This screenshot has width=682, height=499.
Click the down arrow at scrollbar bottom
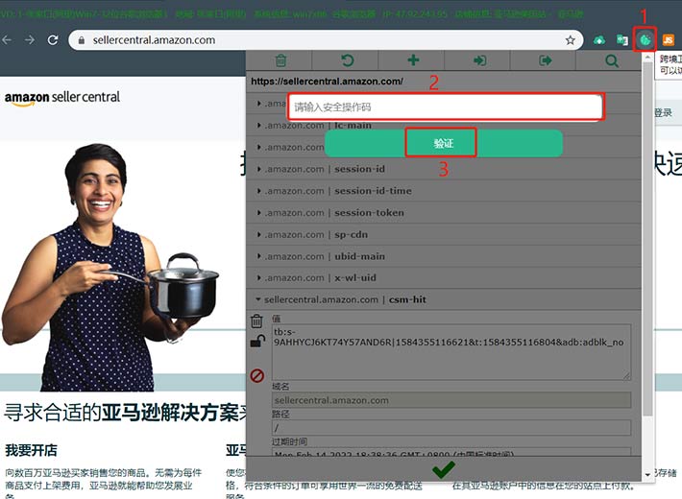(647, 474)
